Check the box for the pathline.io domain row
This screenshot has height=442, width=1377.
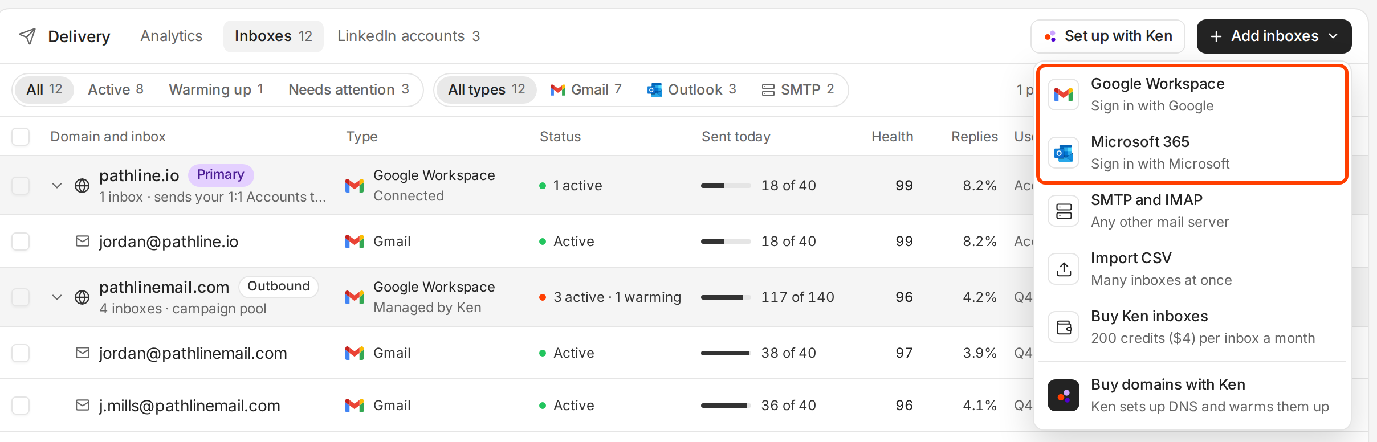21,186
